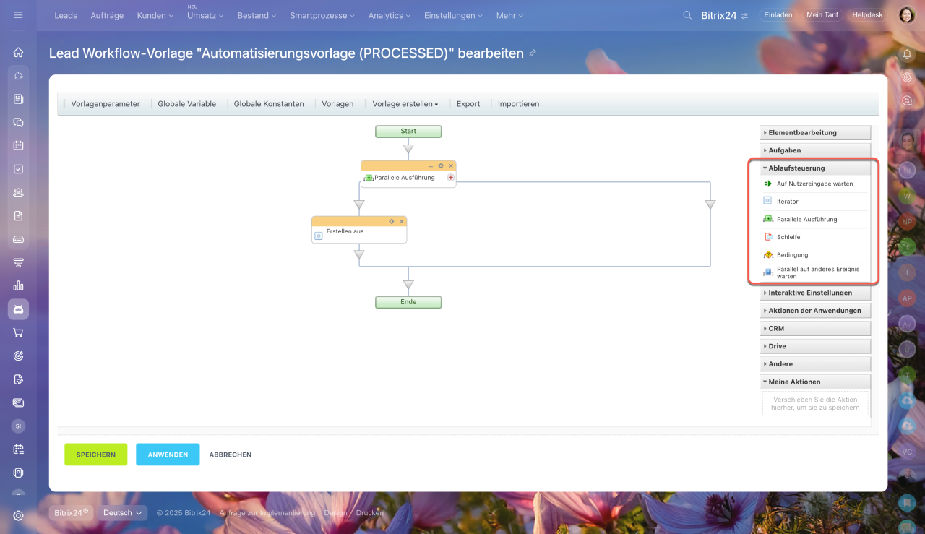Open the Deutsch language dropdown
The height and width of the screenshot is (534, 925).
(x=122, y=512)
